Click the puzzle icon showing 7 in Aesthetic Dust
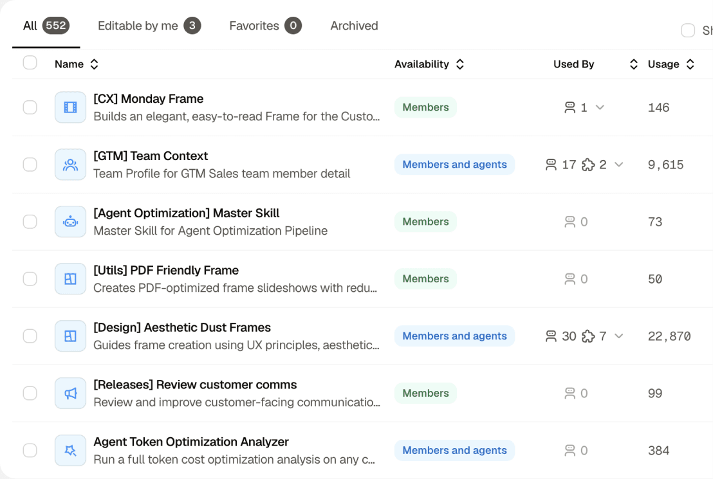Image resolution: width=713 pixels, height=479 pixels. click(x=588, y=336)
